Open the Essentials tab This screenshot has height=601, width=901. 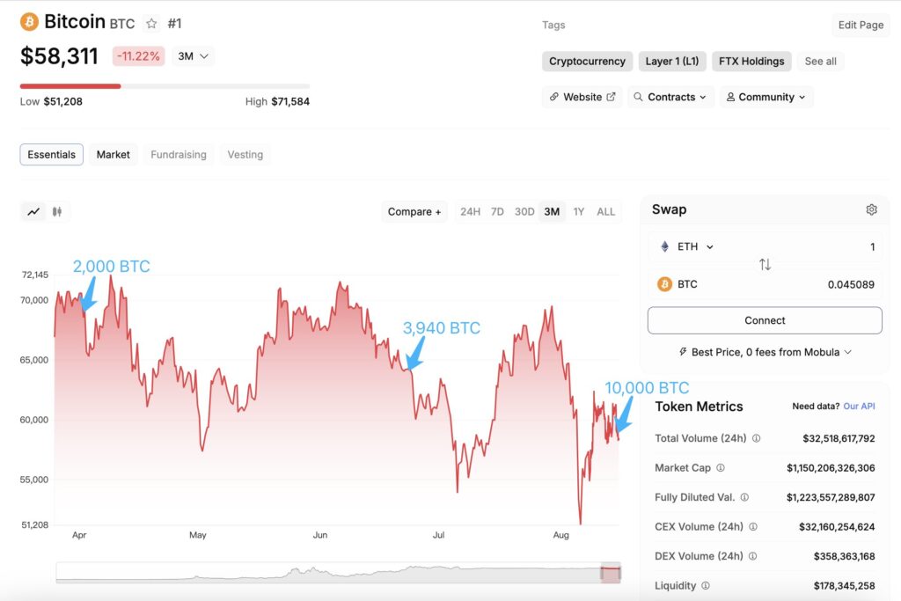coord(52,155)
